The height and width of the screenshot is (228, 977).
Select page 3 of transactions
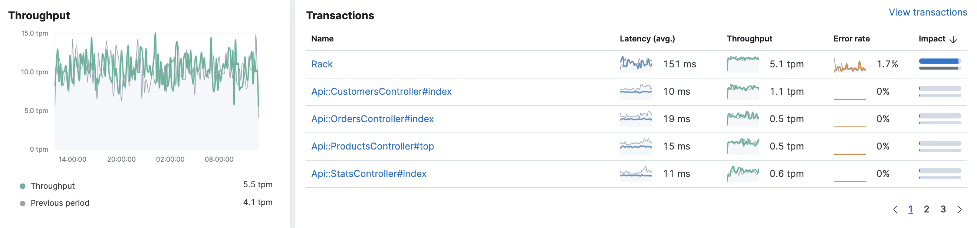click(x=943, y=209)
